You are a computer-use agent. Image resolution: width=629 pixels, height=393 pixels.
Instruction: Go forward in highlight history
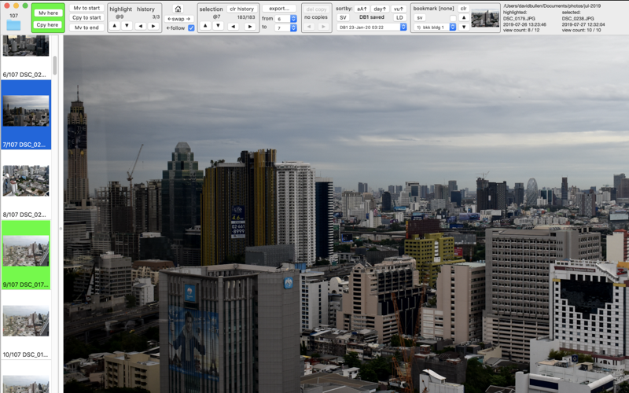tap(153, 26)
